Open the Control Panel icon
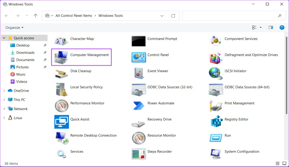 [139, 57]
